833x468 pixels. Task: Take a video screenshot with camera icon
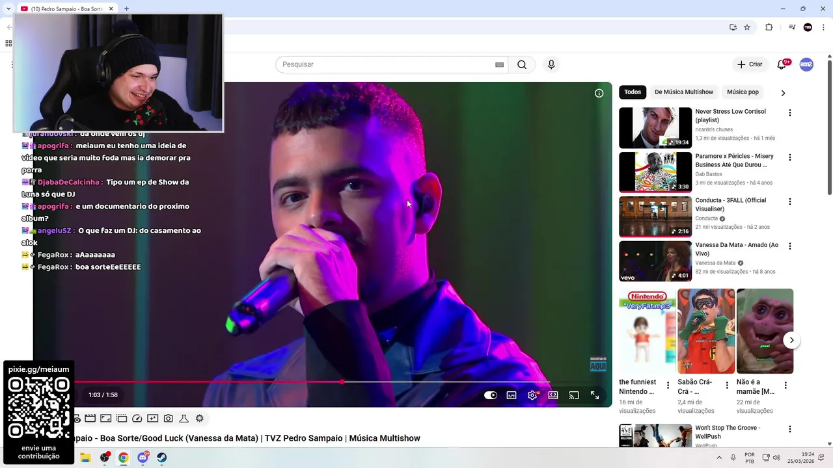(169, 419)
